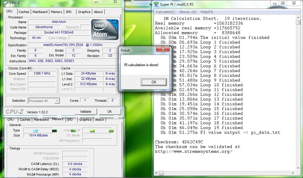Image resolution: width=303 pixels, height=178 pixels.
Task: Expand the Processor #1 selection dropdown
Action: click(x=57, y=101)
